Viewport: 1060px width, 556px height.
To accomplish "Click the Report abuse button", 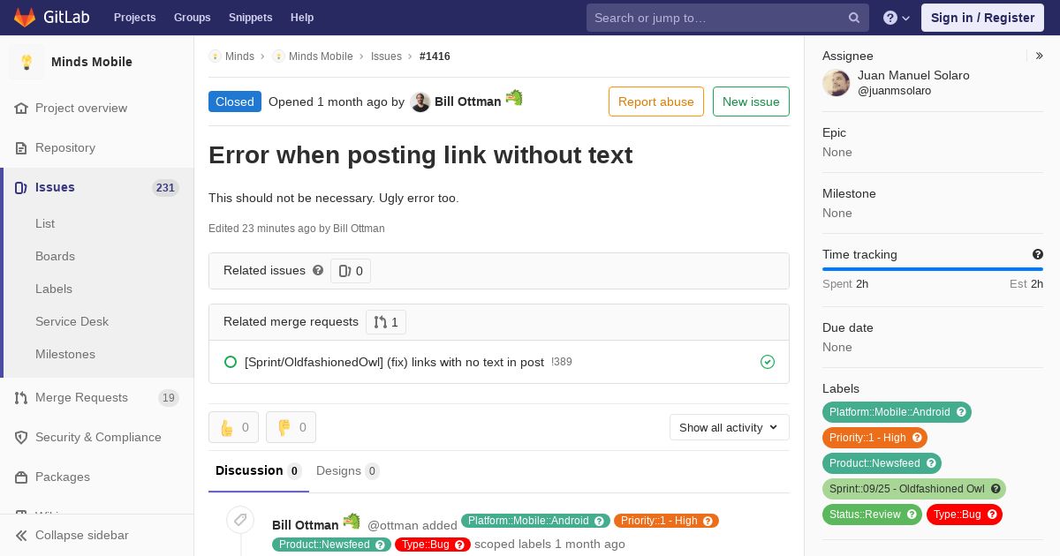I will [x=656, y=101].
